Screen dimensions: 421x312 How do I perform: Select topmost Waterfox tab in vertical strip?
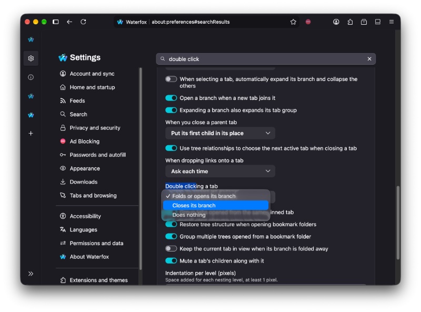31,39
